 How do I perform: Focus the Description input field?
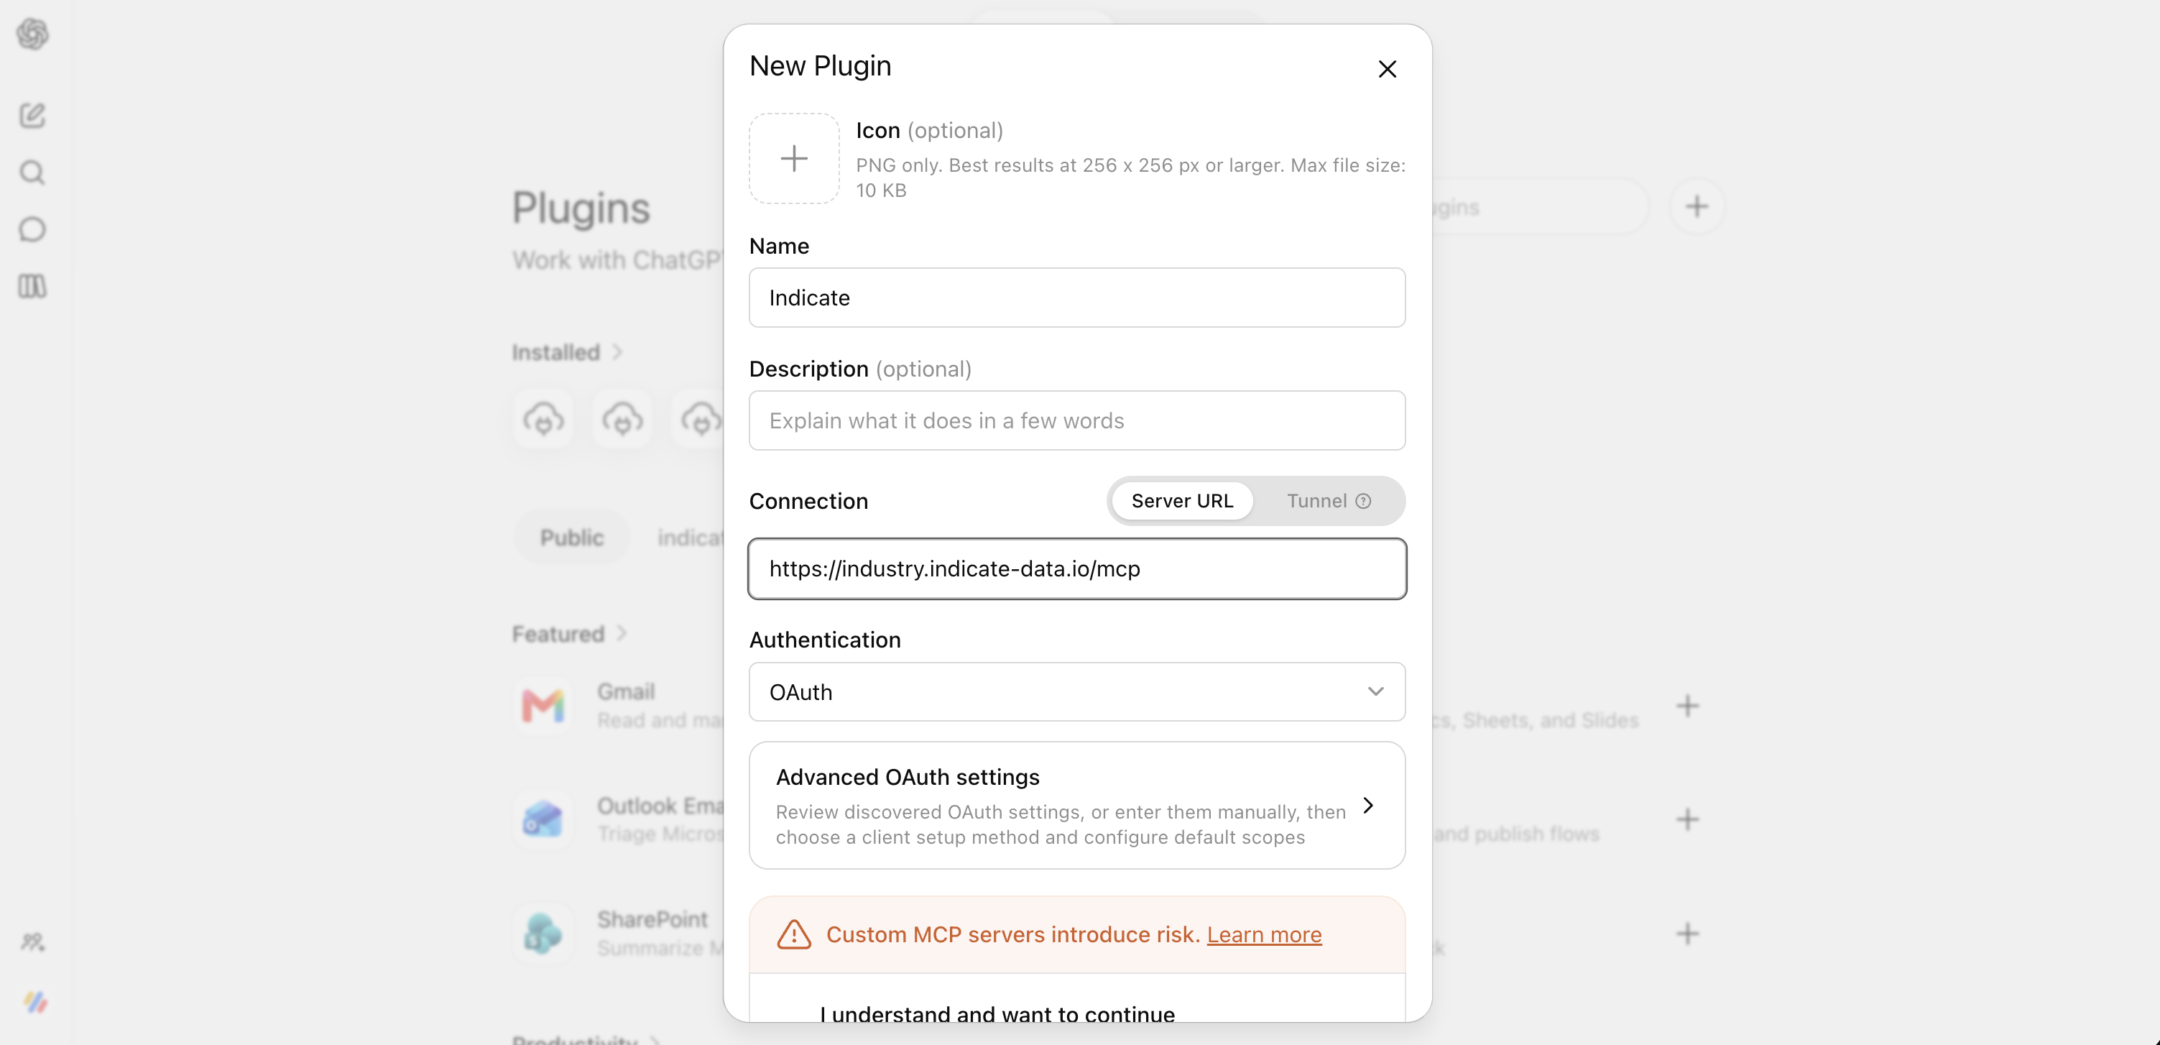click(1076, 420)
